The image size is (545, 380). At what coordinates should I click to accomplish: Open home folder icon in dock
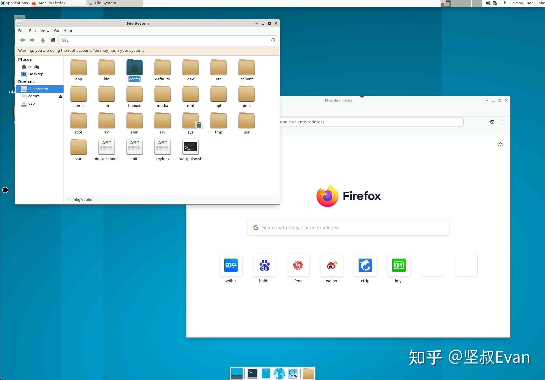(308, 374)
